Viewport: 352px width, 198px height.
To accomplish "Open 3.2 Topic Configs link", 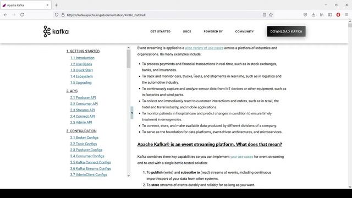I will click(x=84, y=144).
